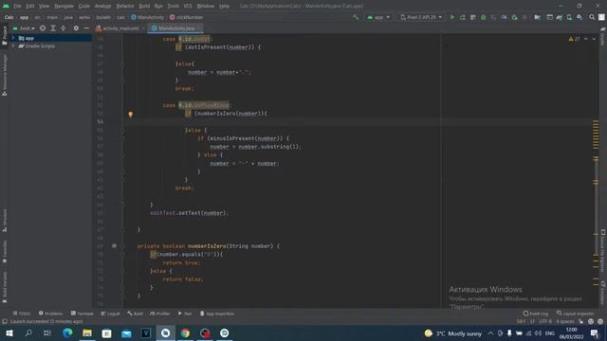Open Google Chrome from taskbar
Viewport: 607px width, 341px height.
click(186, 333)
